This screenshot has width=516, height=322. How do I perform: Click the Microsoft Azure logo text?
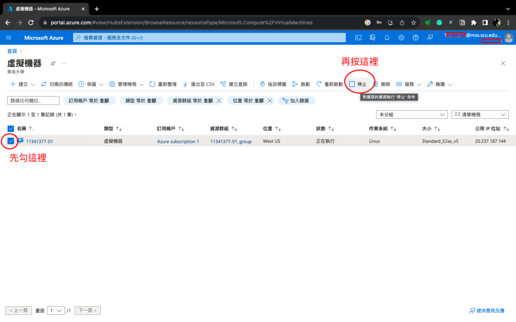click(44, 38)
